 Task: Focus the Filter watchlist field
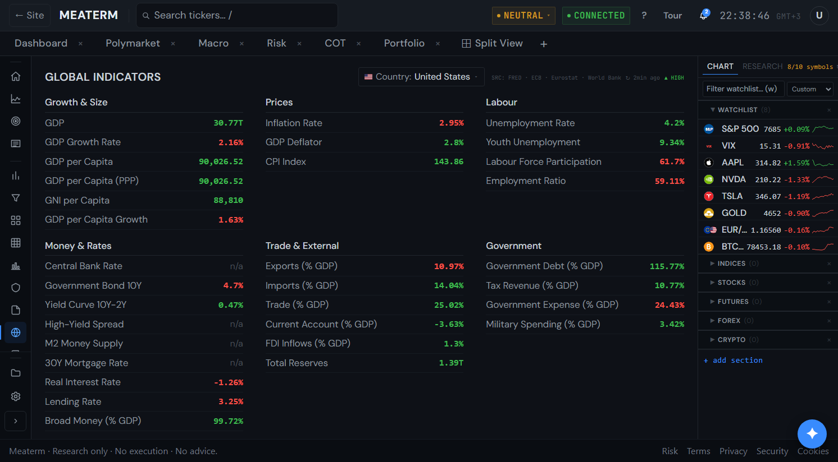tap(743, 89)
